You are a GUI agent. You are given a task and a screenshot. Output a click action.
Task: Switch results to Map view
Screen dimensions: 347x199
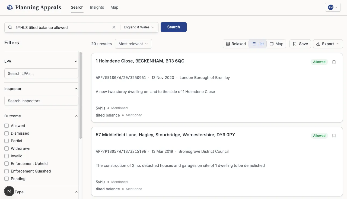coord(276,44)
